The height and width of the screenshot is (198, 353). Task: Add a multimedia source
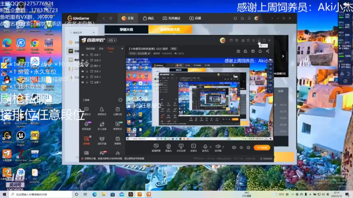tap(193, 148)
